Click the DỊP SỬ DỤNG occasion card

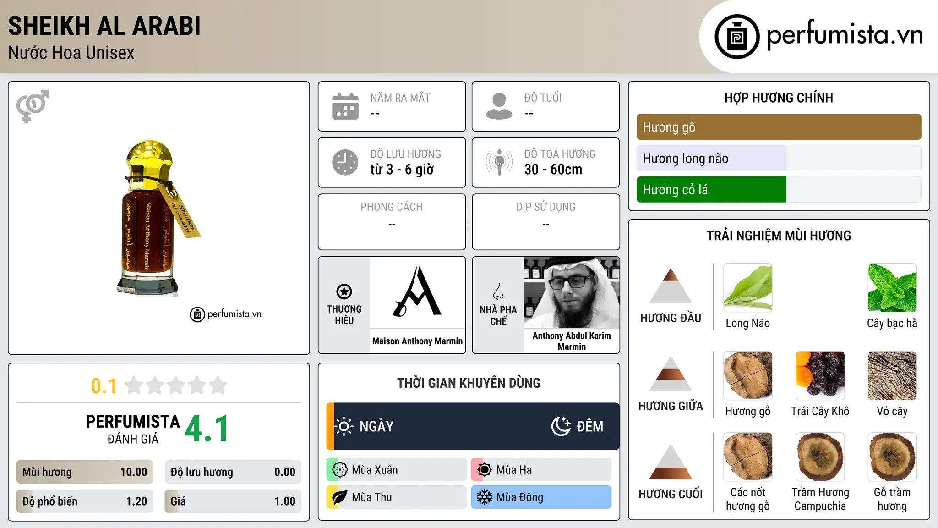[x=546, y=222]
